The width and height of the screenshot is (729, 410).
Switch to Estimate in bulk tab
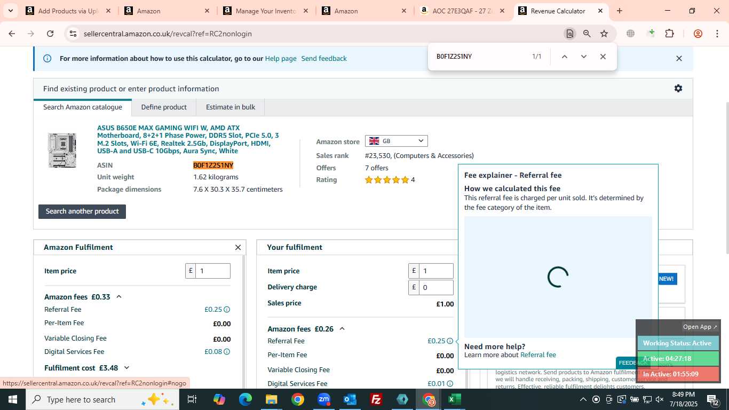(x=231, y=107)
